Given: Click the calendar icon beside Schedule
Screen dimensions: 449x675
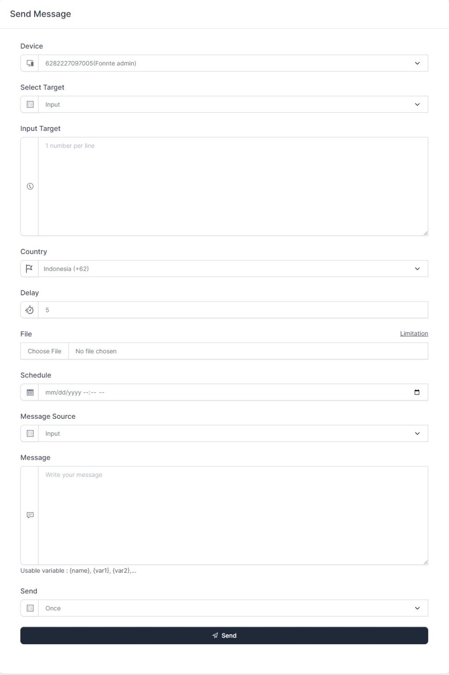Looking at the screenshot, I should pos(29,392).
